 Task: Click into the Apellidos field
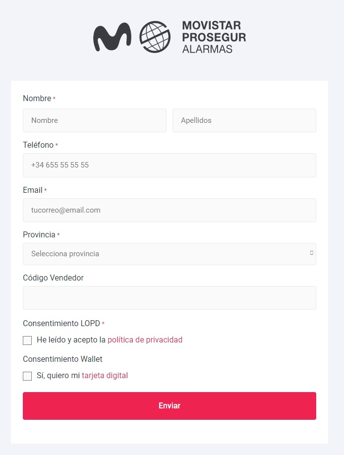[x=244, y=120]
